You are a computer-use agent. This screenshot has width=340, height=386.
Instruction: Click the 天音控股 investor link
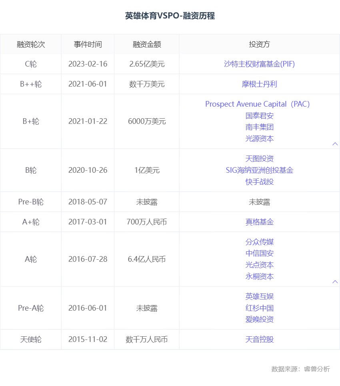coord(260,340)
